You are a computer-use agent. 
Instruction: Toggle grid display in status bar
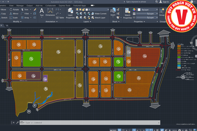point(120,130)
